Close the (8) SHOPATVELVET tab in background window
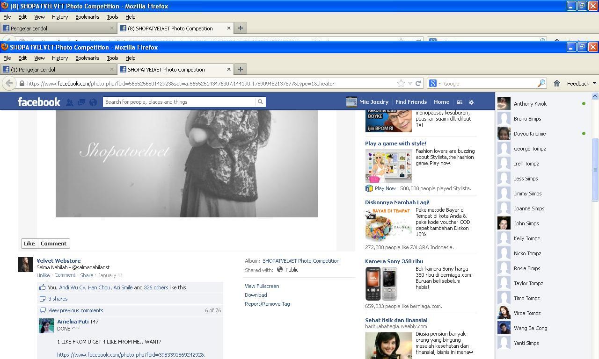 tap(228, 28)
